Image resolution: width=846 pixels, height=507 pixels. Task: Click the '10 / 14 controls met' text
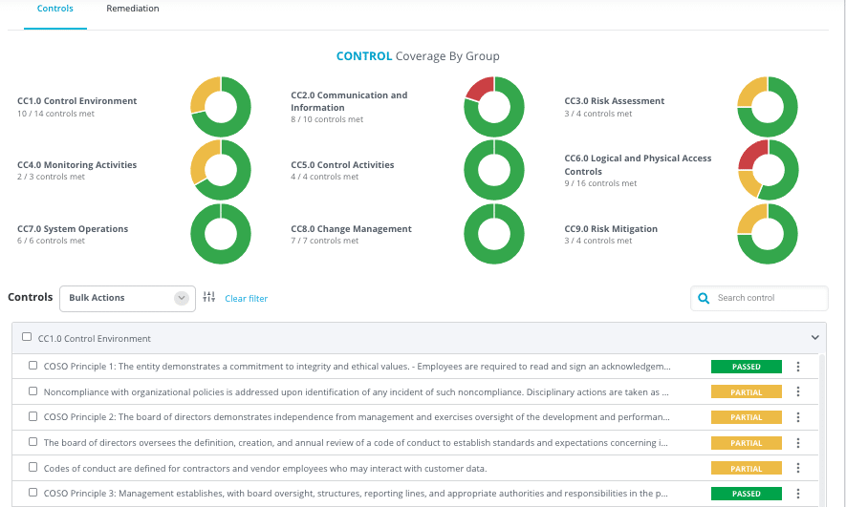[55, 114]
